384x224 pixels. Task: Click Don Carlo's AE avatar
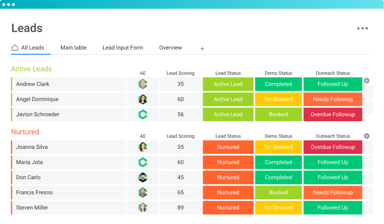pos(143,177)
